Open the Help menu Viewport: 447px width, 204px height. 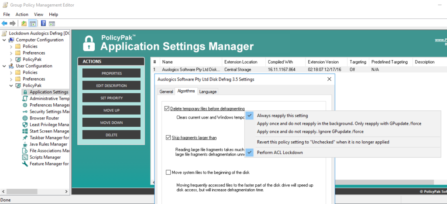tap(53, 14)
